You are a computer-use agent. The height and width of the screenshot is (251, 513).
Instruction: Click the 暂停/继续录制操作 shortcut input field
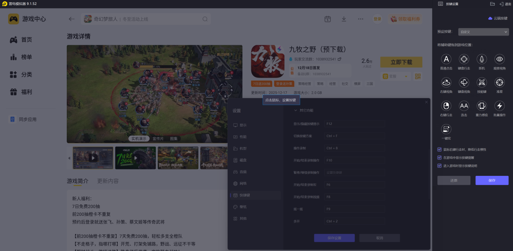click(x=354, y=173)
